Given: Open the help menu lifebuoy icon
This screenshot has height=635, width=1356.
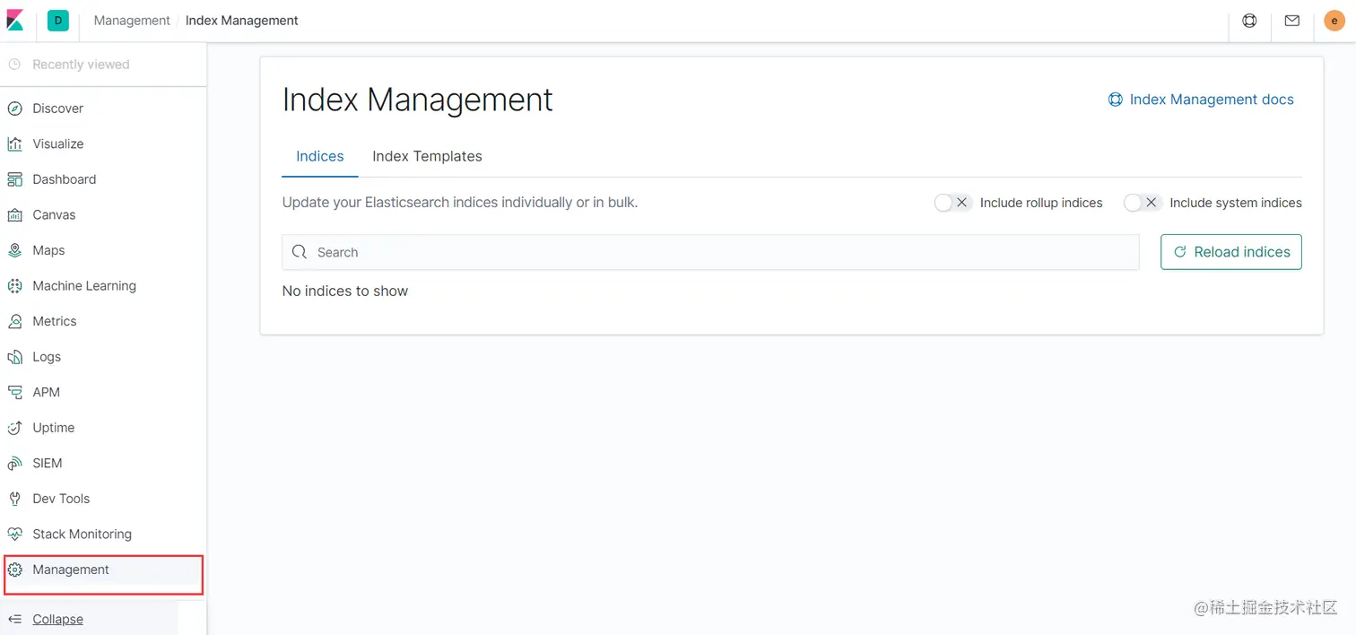Looking at the screenshot, I should (x=1249, y=20).
